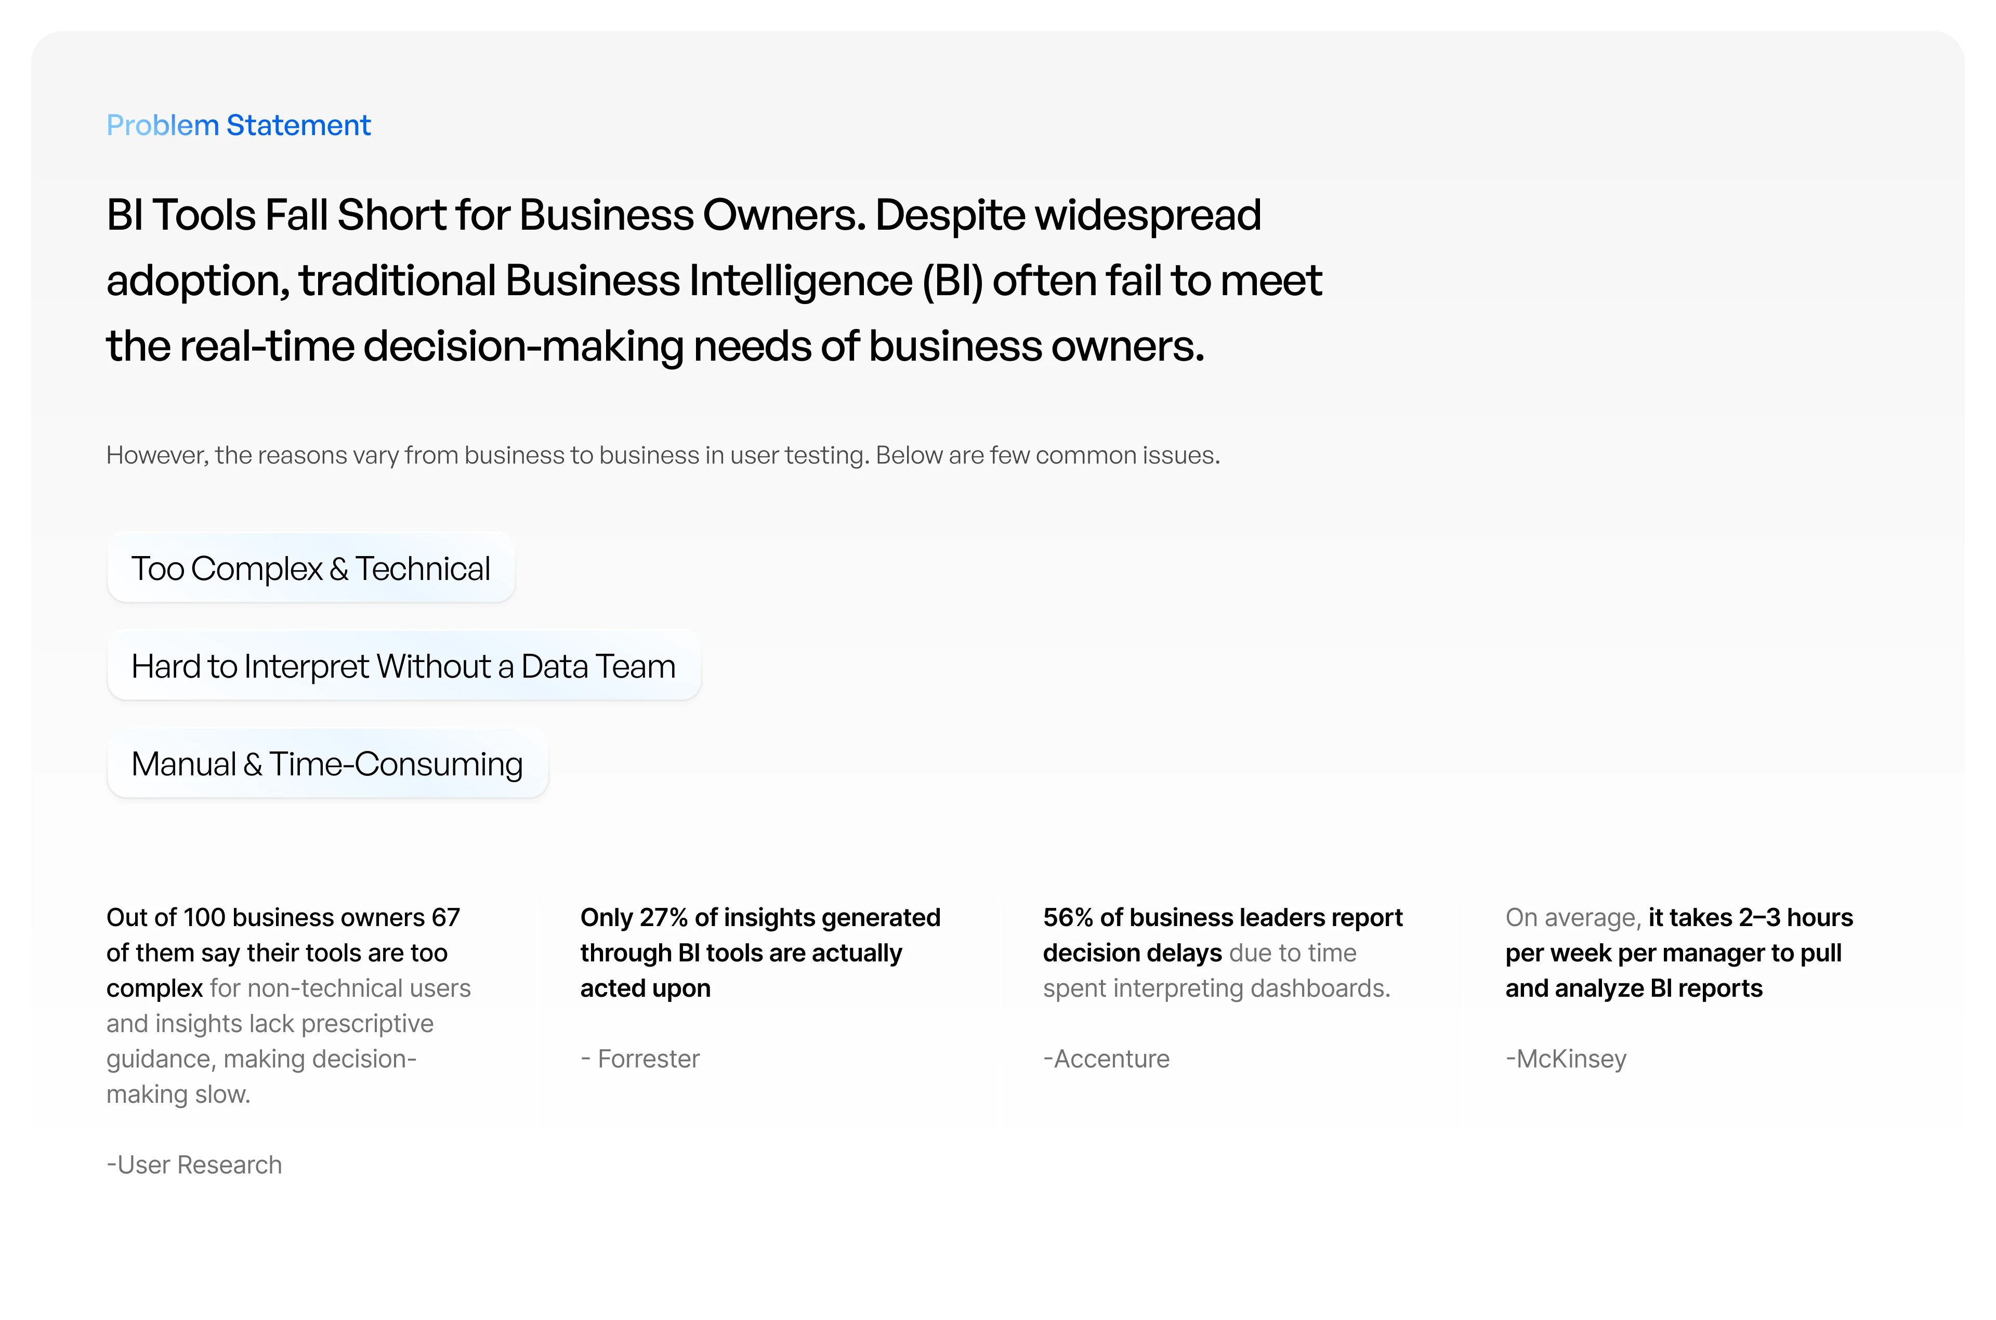1996x1320 pixels.
Task: Click the word Statement in the blue heading
Action: click(x=299, y=125)
